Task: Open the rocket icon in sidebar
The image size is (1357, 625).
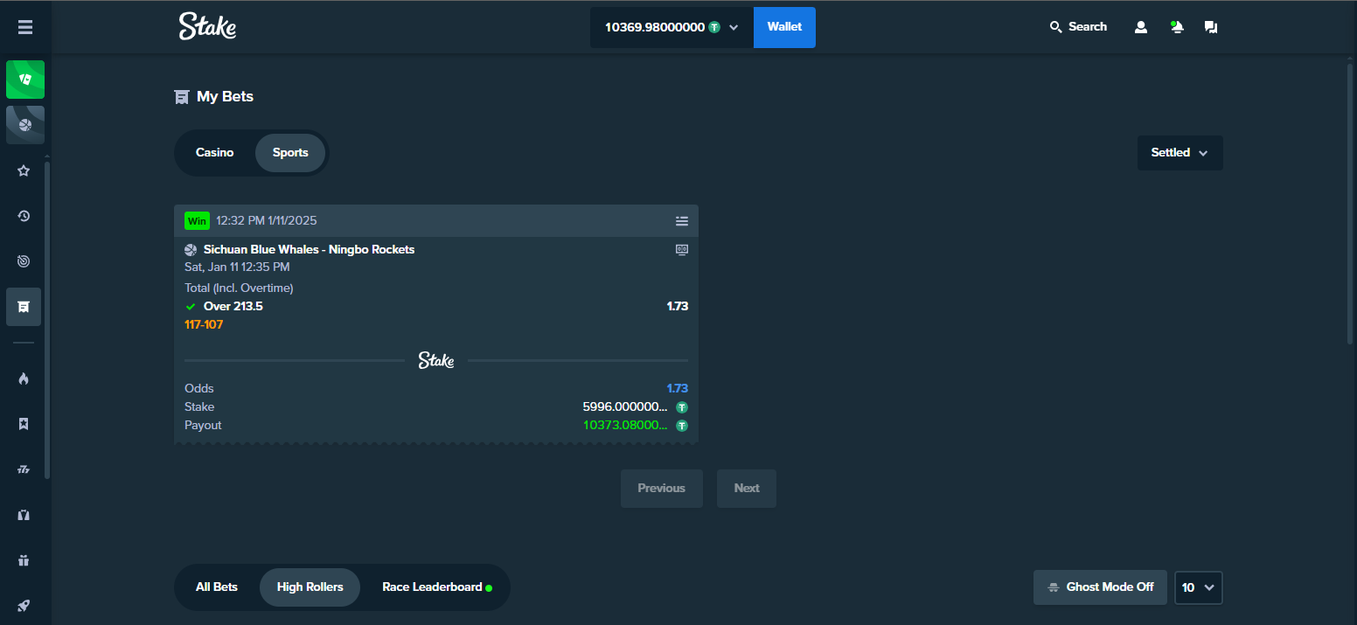Action: click(x=24, y=606)
